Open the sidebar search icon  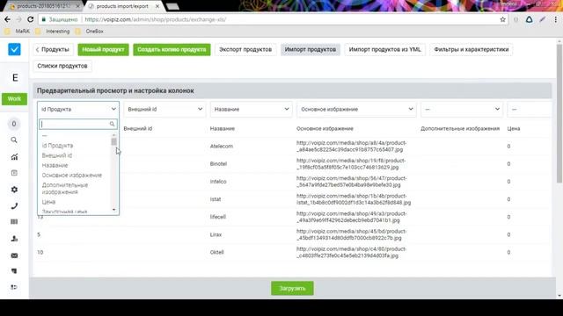coord(14,140)
